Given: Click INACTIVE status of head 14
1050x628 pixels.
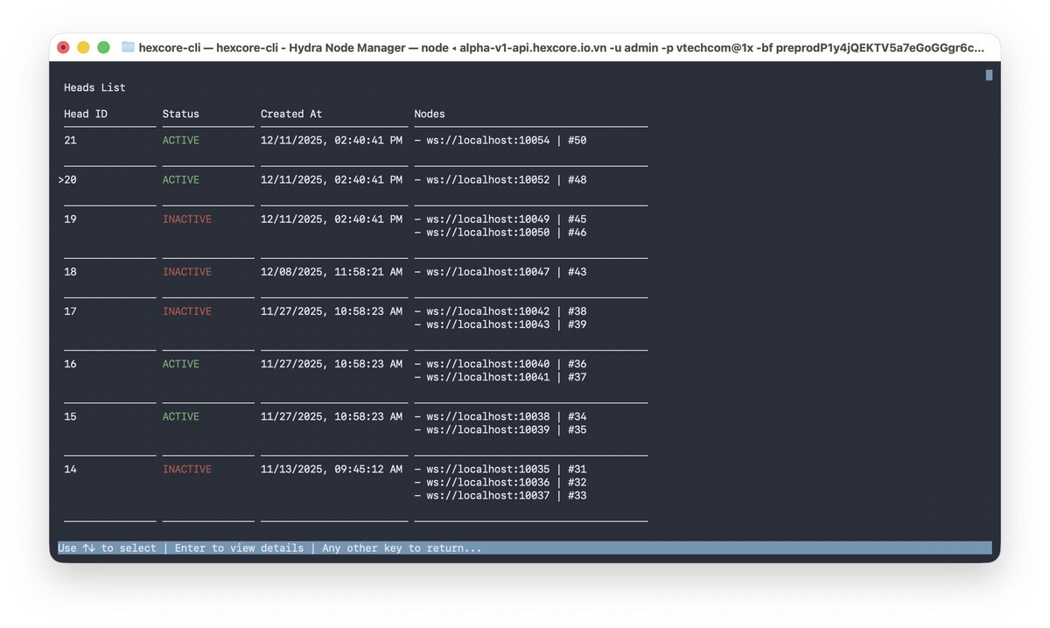Looking at the screenshot, I should coord(187,470).
